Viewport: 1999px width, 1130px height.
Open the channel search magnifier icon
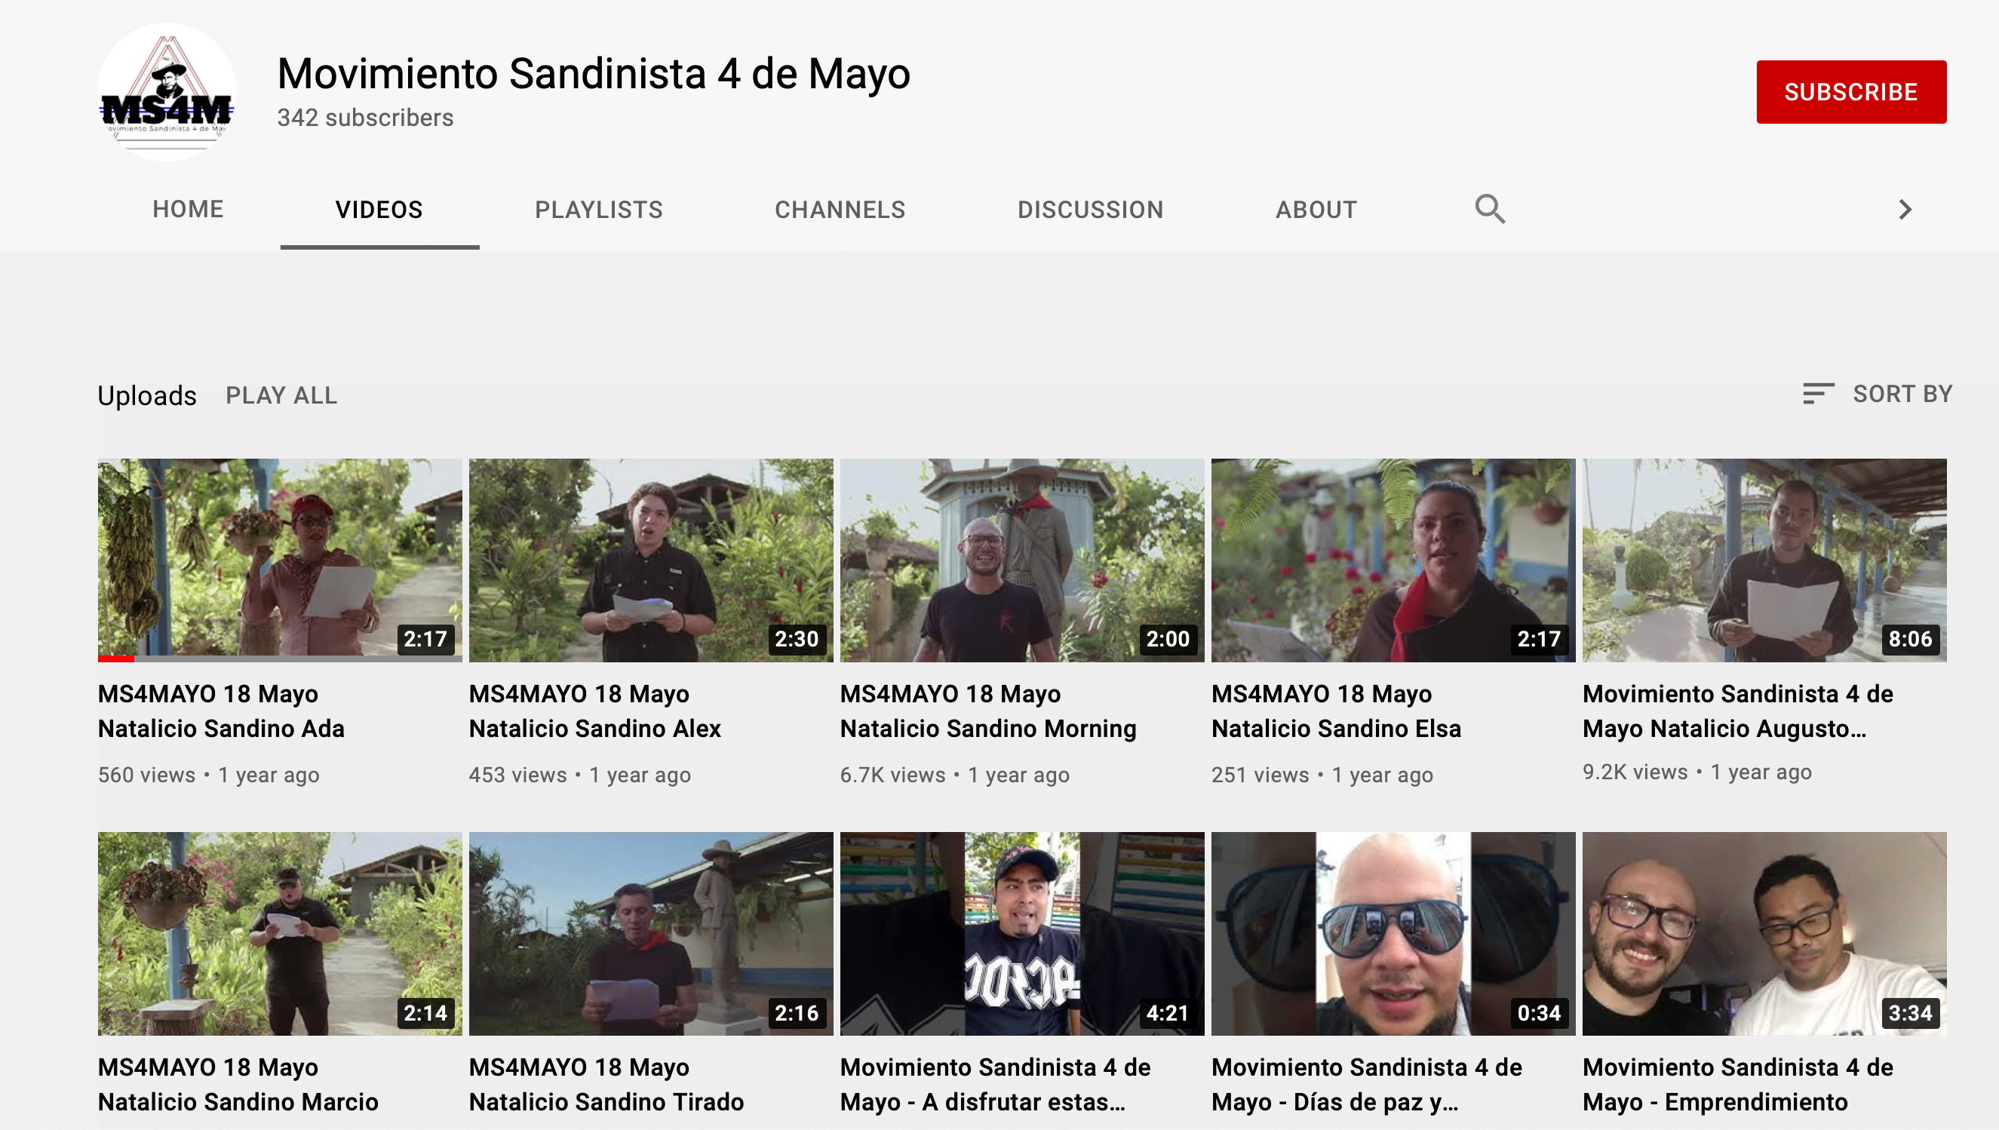pyautogui.click(x=1489, y=210)
